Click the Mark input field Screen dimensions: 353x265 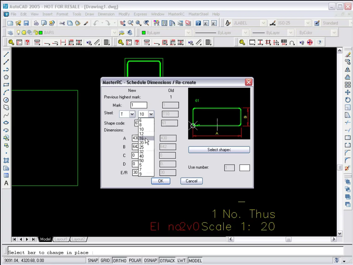pyautogui.click(x=139, y=105)
